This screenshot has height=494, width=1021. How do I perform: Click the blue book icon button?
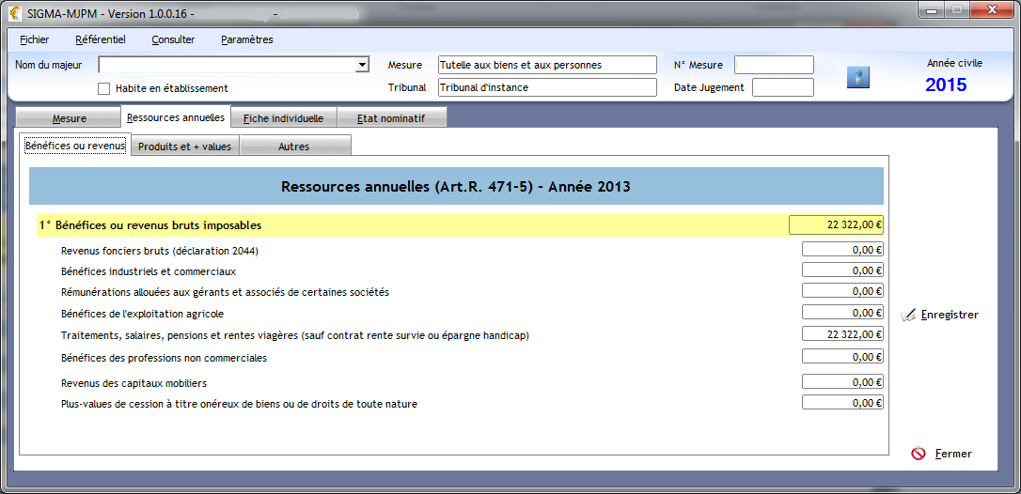pos(857,77)
